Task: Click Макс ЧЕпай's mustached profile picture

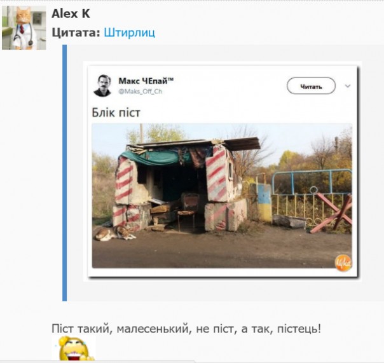Action: tap(102, 86)
